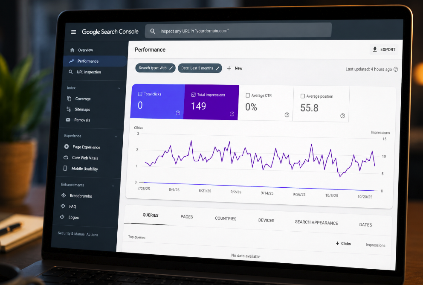This screenshot has height=285, width=423.
Task: Switch to the Devices tab
Action: tap(266, 220)
